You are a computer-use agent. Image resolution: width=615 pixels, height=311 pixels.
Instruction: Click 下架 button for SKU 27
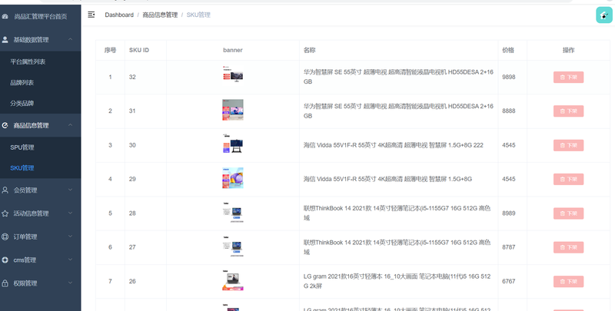click(568, 247)
